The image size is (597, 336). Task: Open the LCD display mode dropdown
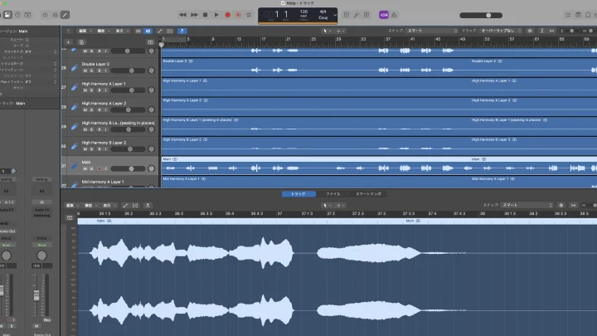click(335, 15)
